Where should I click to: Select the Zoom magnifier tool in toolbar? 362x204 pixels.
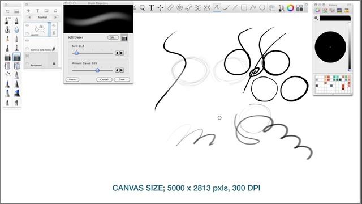(142, 8)
